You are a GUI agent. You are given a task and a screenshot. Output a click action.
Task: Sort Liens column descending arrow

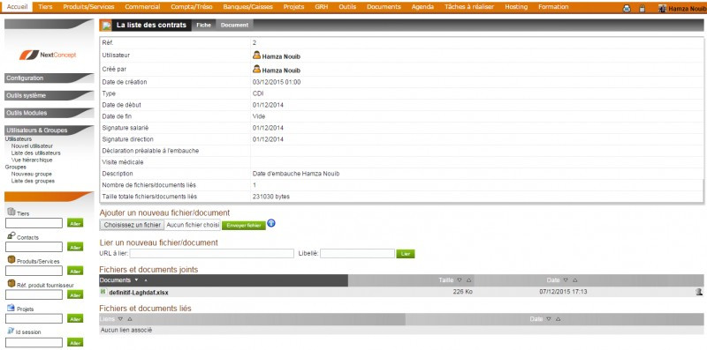click(120, 319)
